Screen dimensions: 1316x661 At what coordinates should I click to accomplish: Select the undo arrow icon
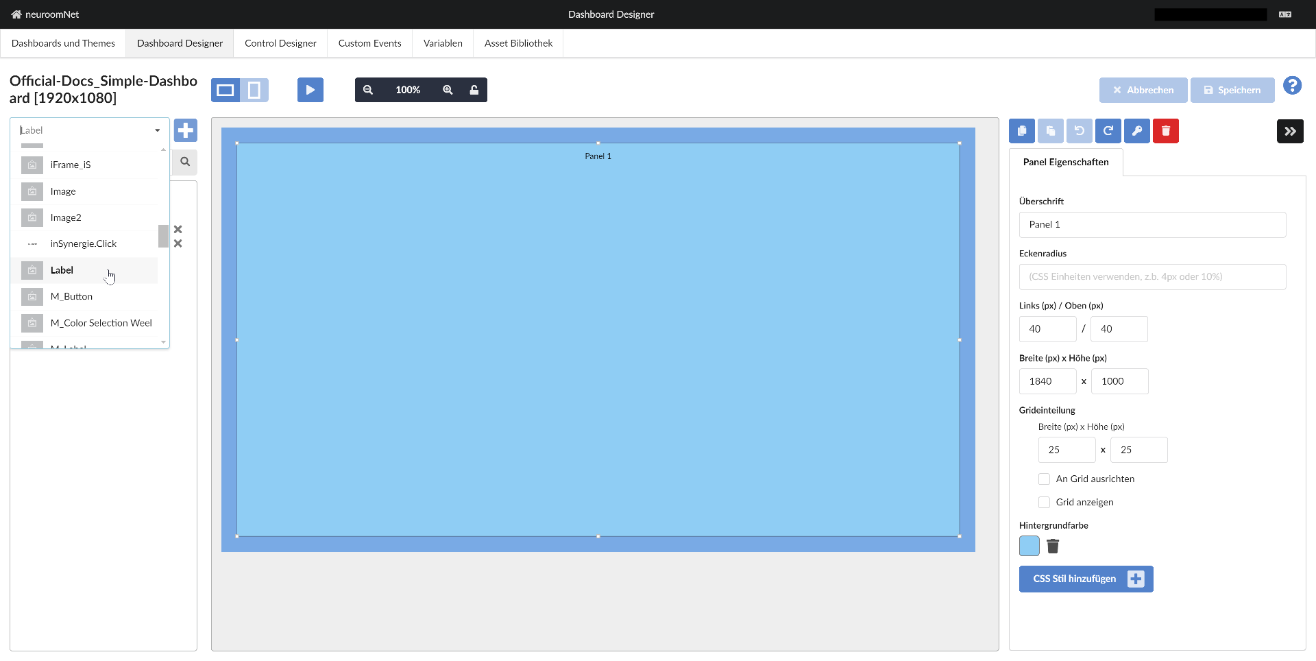click(x=1080, y=130)
